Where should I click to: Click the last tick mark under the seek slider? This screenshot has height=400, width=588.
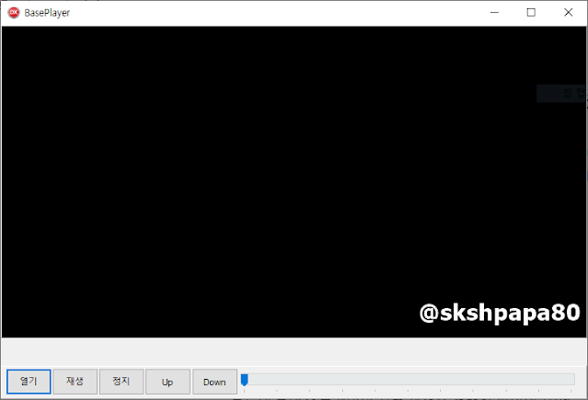click(571, 391)
